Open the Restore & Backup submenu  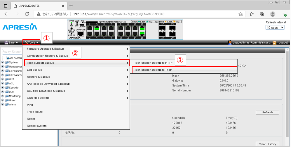pyautogui.click(x=76, y=77)
